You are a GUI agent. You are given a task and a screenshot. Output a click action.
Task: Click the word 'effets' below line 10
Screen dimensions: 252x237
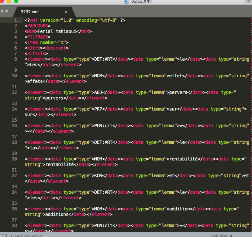[x=35, y=81]
